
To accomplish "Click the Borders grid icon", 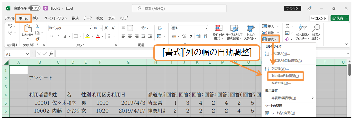I will pos(76,36).
